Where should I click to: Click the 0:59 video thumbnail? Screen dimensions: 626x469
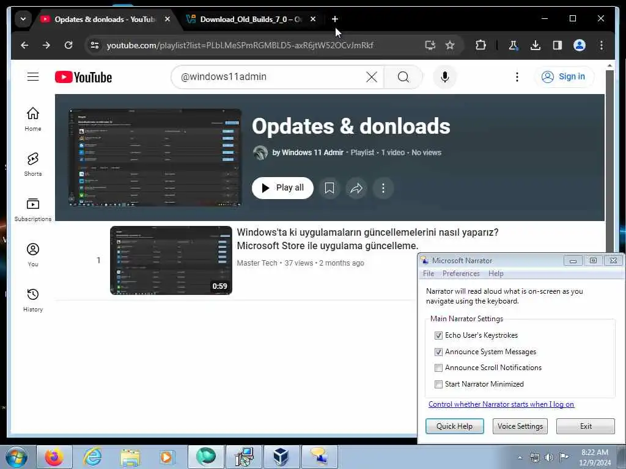click(171, 260)
